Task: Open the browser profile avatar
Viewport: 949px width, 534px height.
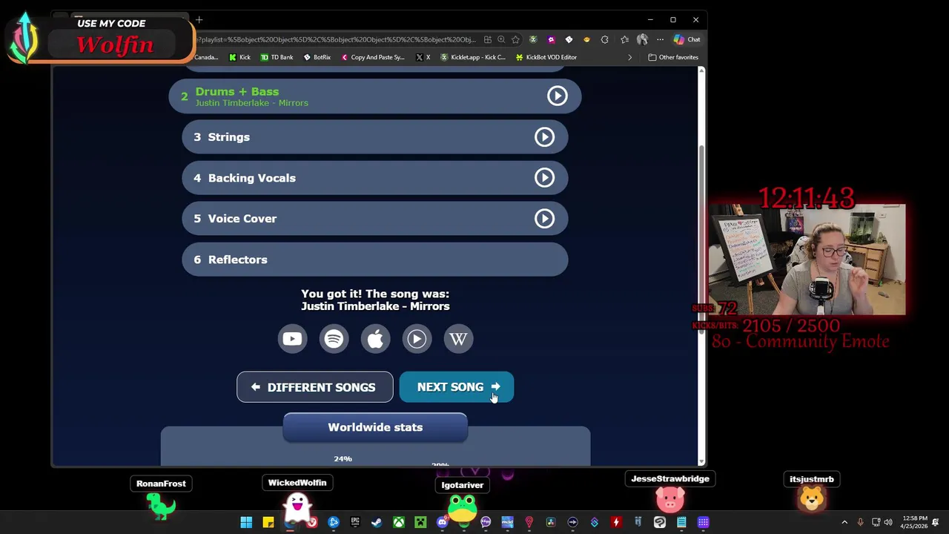Action: tap(642, 39)
